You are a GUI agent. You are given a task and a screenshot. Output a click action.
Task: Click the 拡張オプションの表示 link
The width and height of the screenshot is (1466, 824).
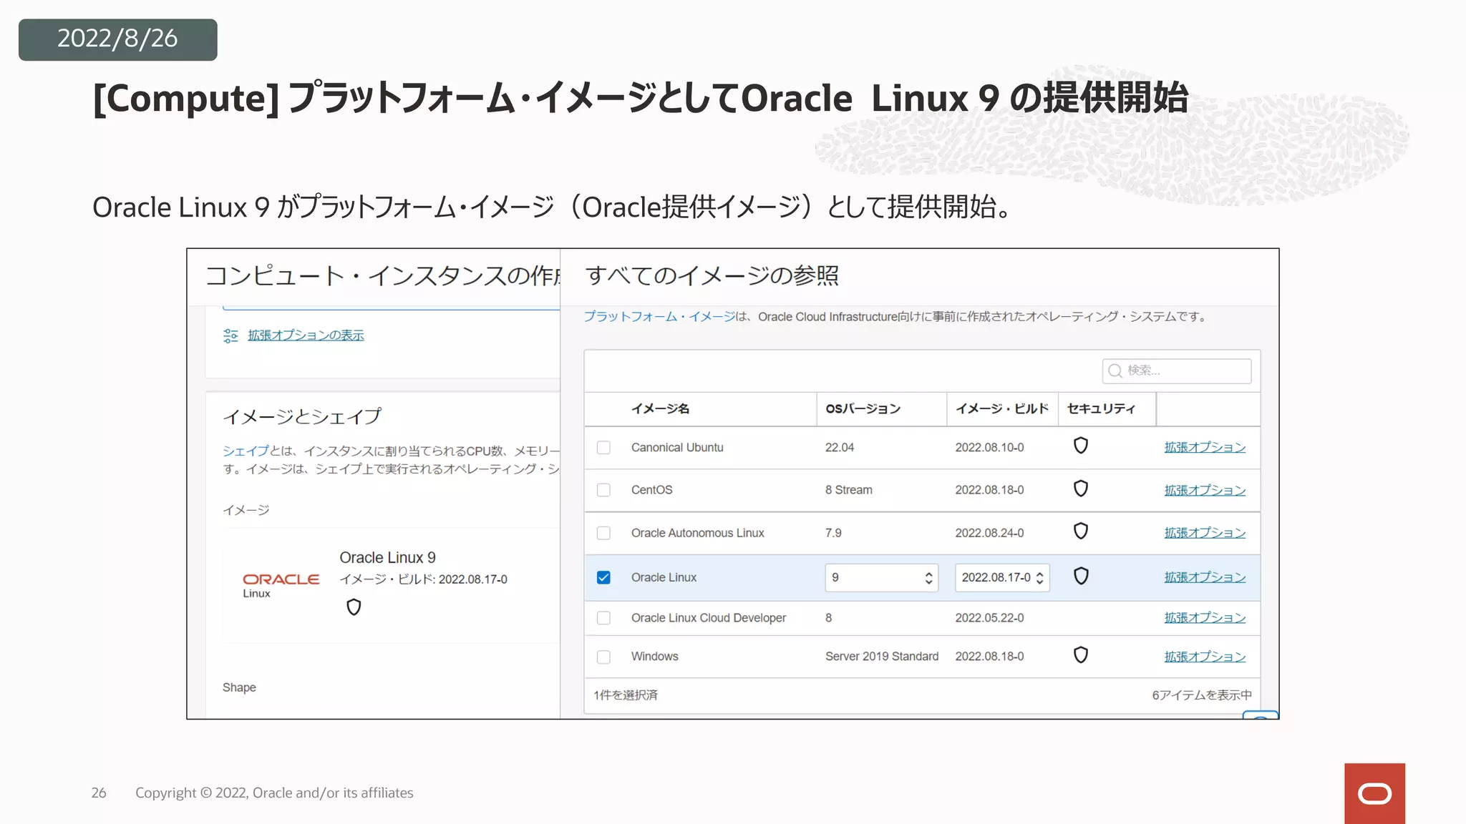point(306,335)
